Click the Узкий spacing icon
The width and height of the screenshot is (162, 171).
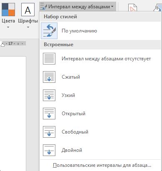[x=49, y=95]
